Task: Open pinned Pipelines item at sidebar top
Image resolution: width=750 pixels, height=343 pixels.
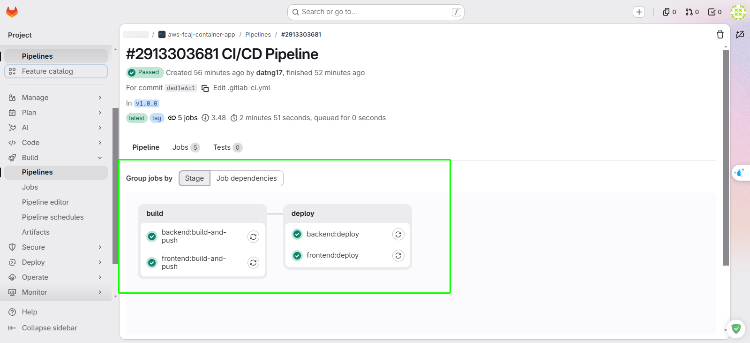Action: (56, 56)
